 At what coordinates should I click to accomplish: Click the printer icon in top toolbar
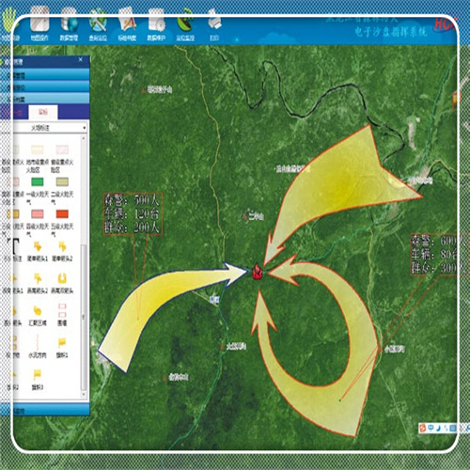click(x=214, y=21)
